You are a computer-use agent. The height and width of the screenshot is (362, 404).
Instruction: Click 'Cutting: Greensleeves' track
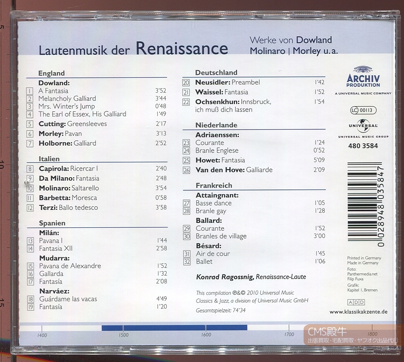click(73, 124)
